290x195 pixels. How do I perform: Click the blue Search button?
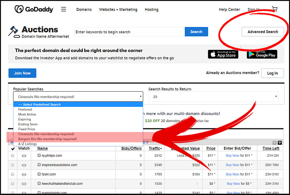197,32
